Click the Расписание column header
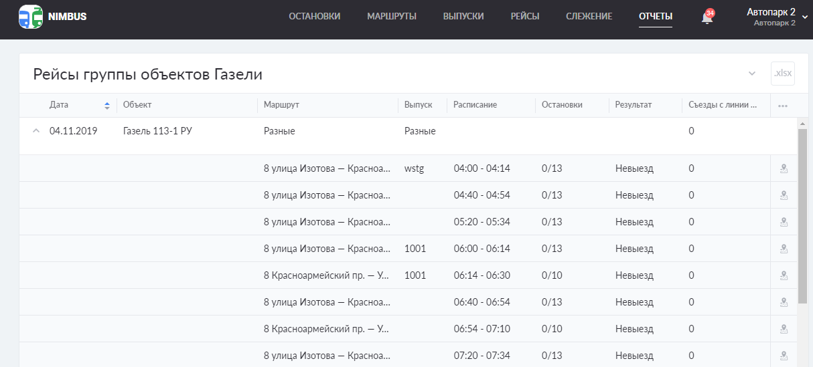The width and height of the screenshot is (813, 367). click(x=475, y=105)
